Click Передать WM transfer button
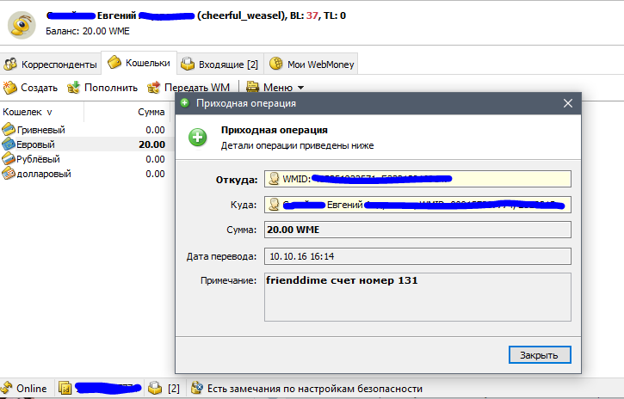Viewport: 624px width, 399px height. click(188, 88)
